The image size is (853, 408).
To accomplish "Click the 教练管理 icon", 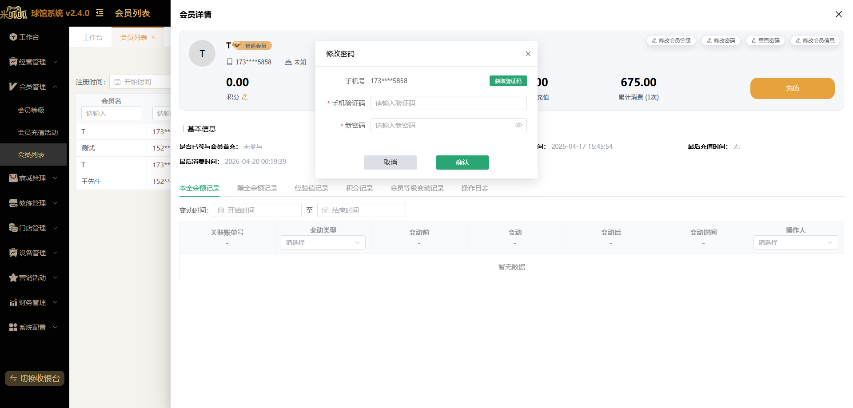I will click(13, 203).
